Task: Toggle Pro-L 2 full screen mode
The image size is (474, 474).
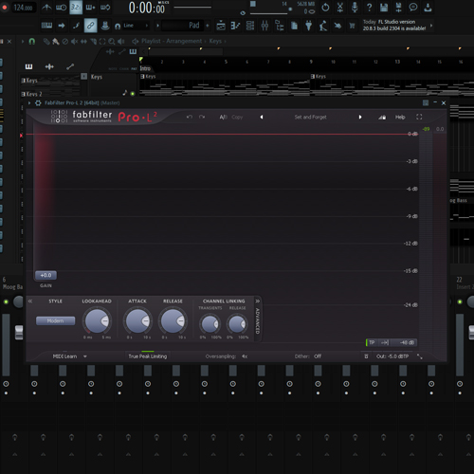Action: (419, 117)
